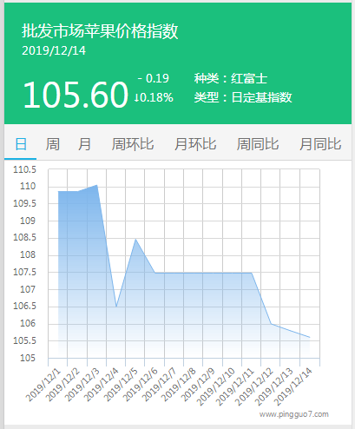Click the label 种类：红富士
The image size is (355, 429).
[x=231, y=78]
